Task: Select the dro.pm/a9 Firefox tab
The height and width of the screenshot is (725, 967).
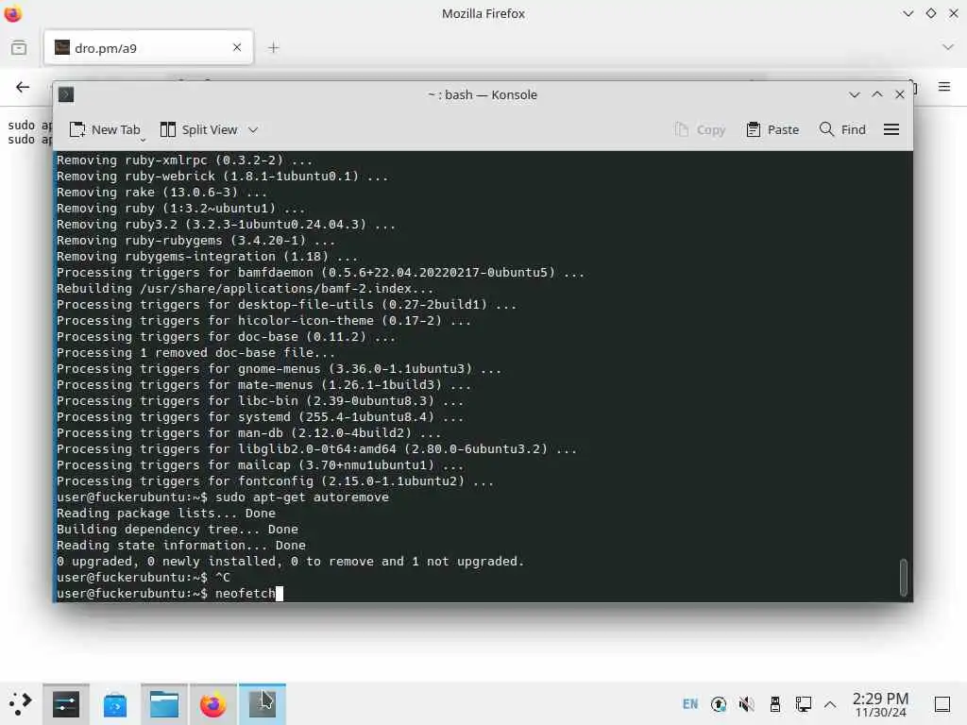Action: tap(148, 47)
